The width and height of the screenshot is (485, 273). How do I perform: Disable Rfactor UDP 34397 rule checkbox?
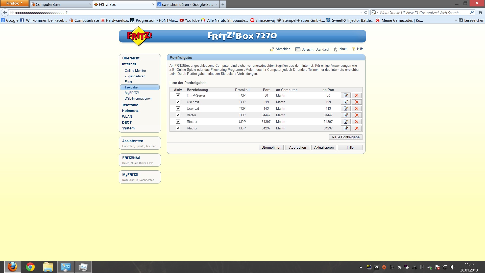point(178,122)
